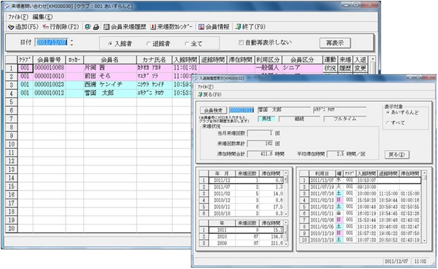Select member 西浦 ケンイチ in row 3
This screenshot has width=438, height=269.
click(110, 85)
